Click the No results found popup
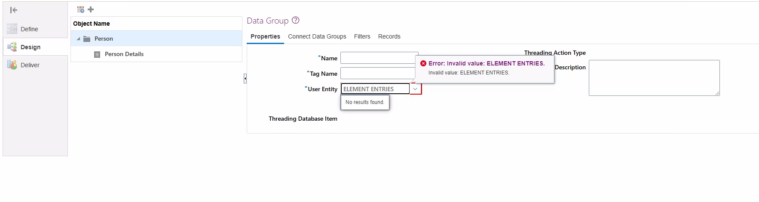The width and height of the screenshot is (759, 202). tap(365, 102)
